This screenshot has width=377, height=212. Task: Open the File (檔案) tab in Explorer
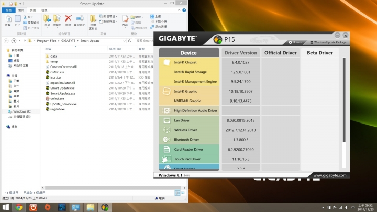(9, 10)
